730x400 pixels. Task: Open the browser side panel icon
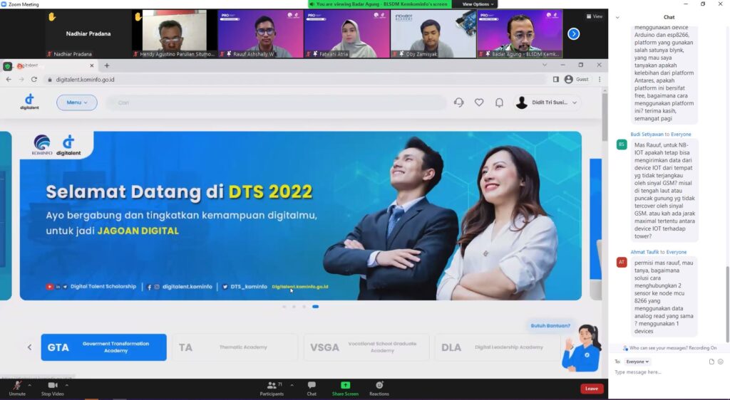[x=556, y=80]
